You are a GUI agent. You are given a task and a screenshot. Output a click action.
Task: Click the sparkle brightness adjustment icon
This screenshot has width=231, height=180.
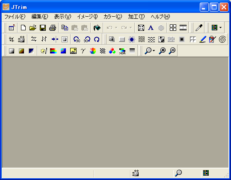click(44, 51)
